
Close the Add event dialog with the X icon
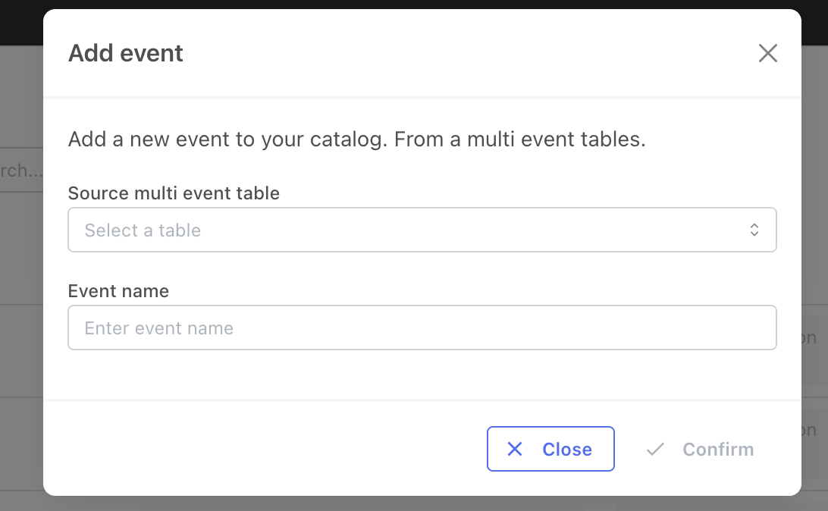click(x=767, y=53)
